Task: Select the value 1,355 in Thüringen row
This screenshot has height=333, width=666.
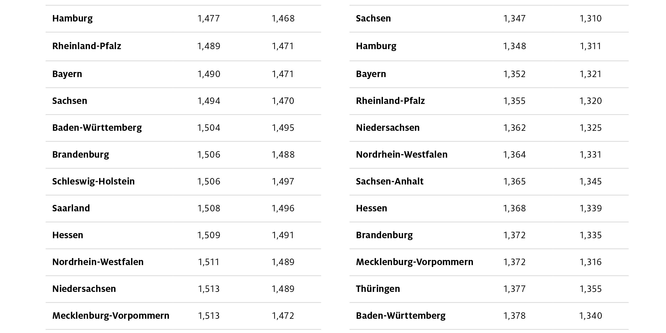Action: (590, 289)
